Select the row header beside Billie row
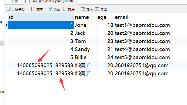The width and height of the screenshot is (187, 105). click(7, 57)
